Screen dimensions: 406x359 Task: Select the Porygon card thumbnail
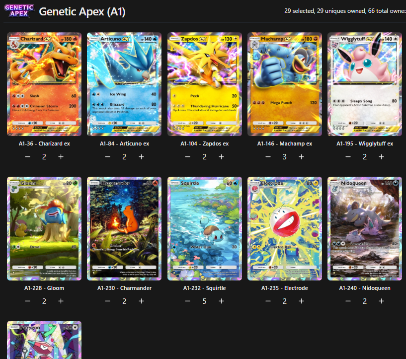coord(44,340)
